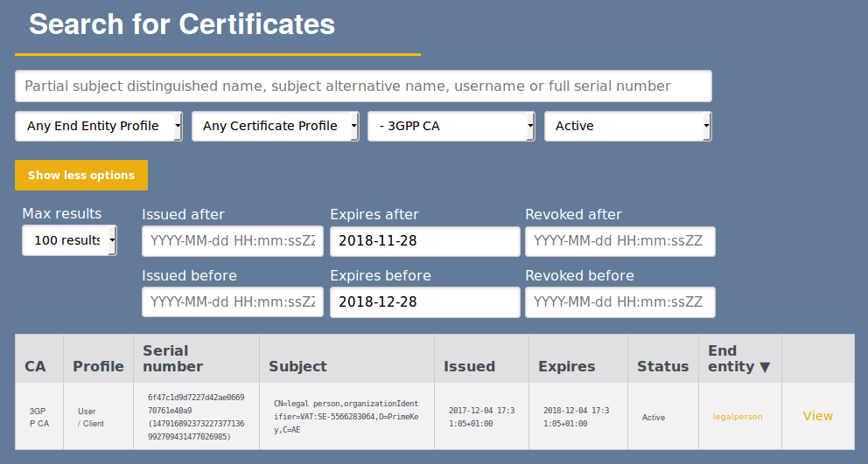
Task: Click the Show less options button
Action: (81, 175)
